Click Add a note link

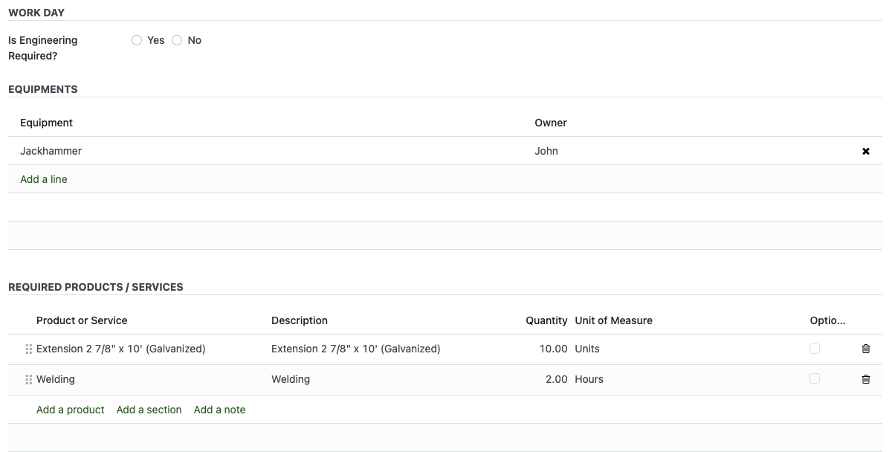219,410
